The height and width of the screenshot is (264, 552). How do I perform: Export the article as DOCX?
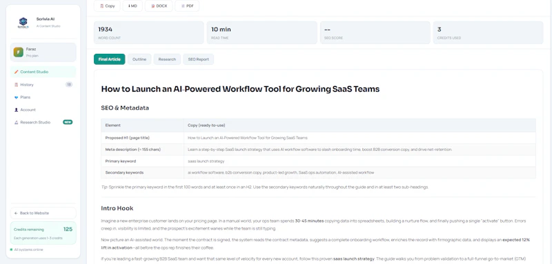click(x=159, y=6)
